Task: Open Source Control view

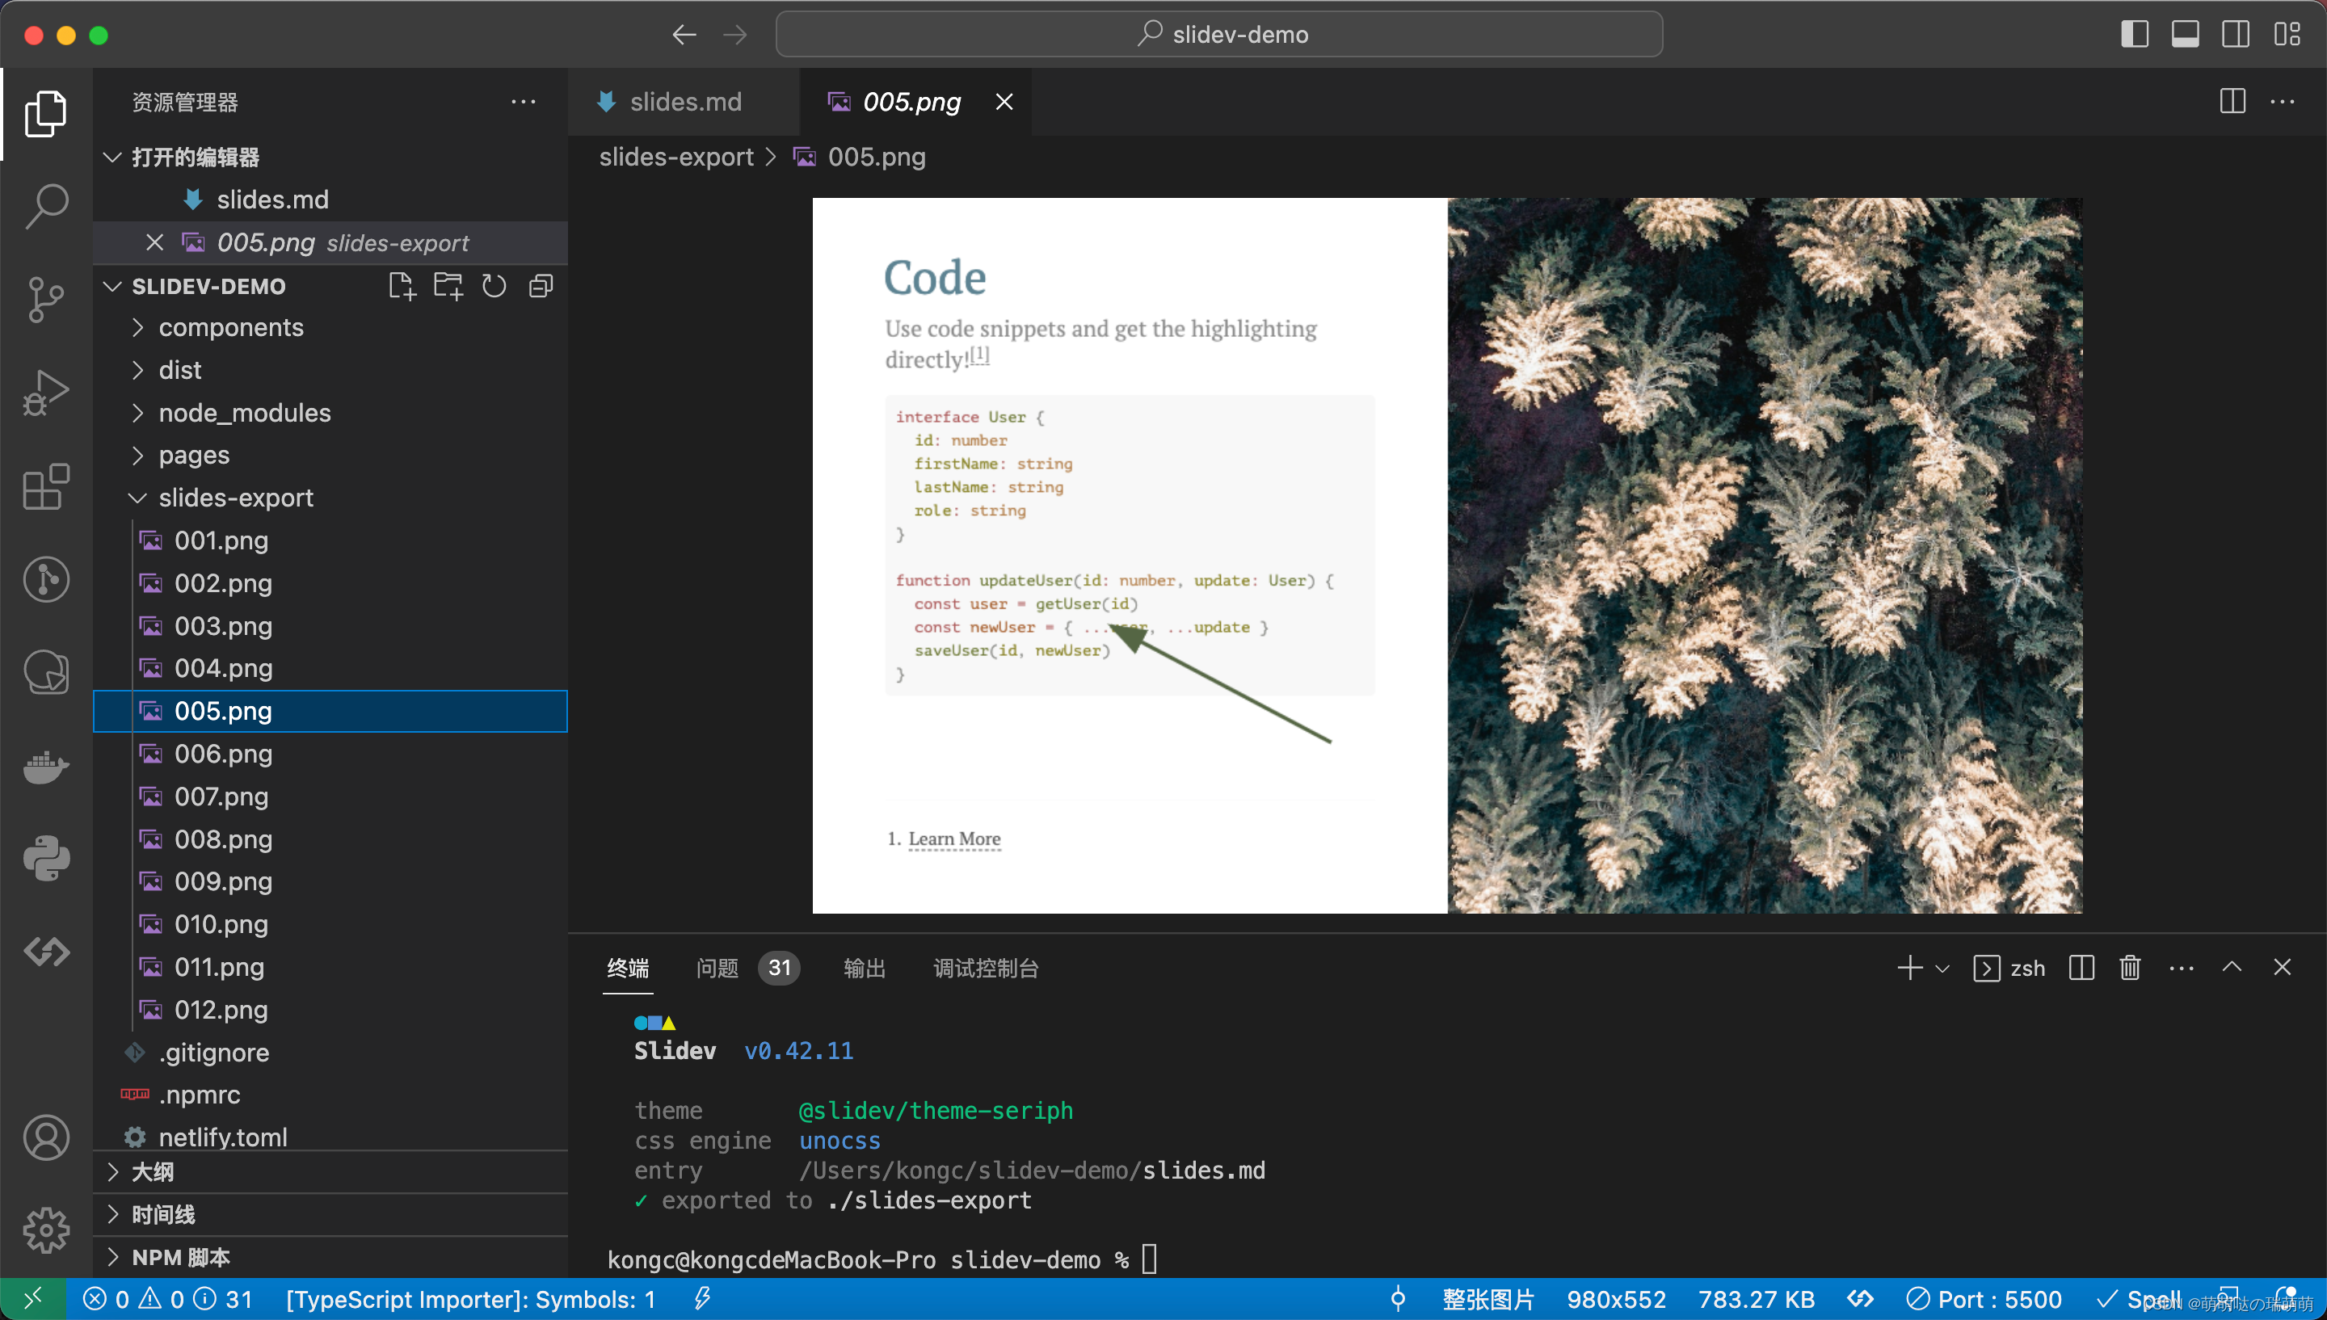Action: [x=45, y=299]
